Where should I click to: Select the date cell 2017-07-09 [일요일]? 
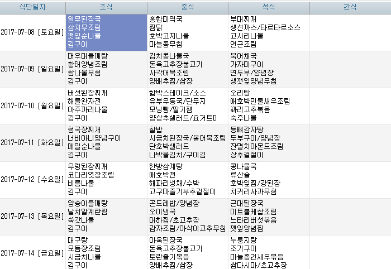32,69
